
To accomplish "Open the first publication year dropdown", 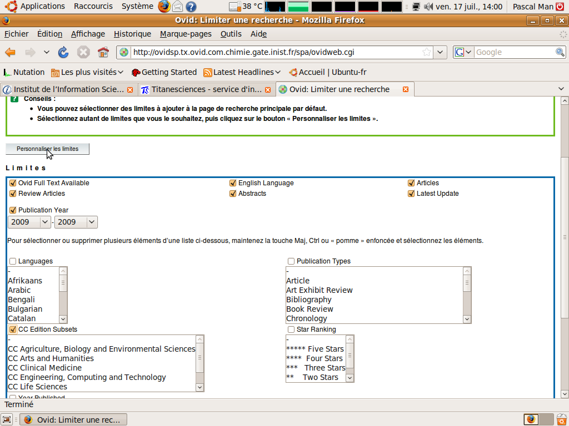I will [x=29, y=222].
